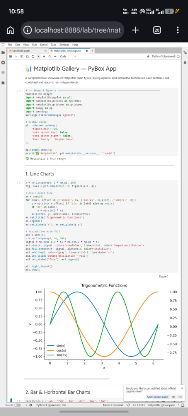The image size is (188, 416).
Task: Click the trusted notebook shield icon
Action: click(128, 405)
